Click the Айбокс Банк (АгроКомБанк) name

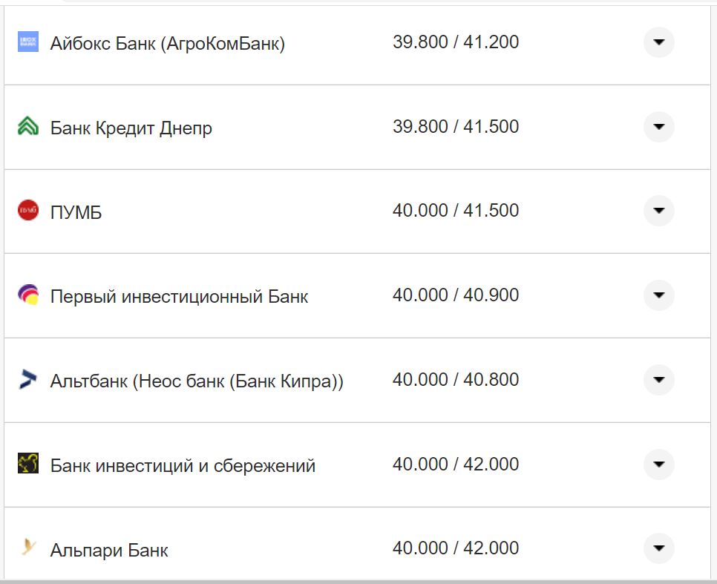[x=168, y=44]
